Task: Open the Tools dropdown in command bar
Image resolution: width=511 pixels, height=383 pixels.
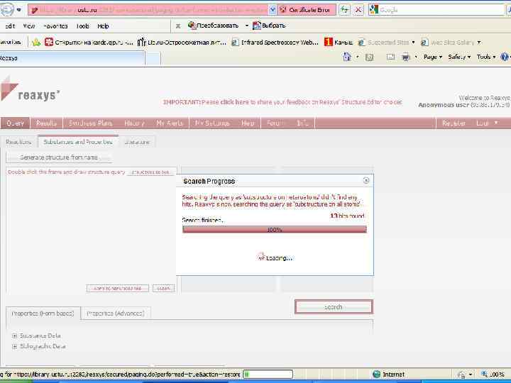Action: point(486,57)
